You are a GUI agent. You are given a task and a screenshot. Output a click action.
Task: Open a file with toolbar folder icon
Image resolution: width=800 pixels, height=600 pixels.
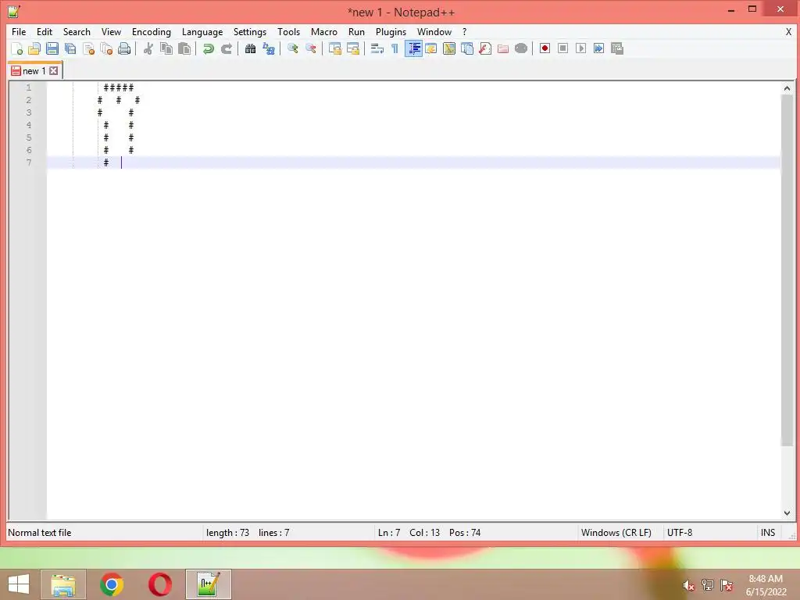34,48
